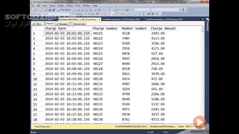Click the Open File folder icon

tap(46, 10)
